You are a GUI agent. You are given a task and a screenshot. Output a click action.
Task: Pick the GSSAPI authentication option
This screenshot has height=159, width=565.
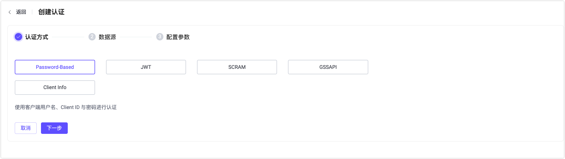(328, 67)
